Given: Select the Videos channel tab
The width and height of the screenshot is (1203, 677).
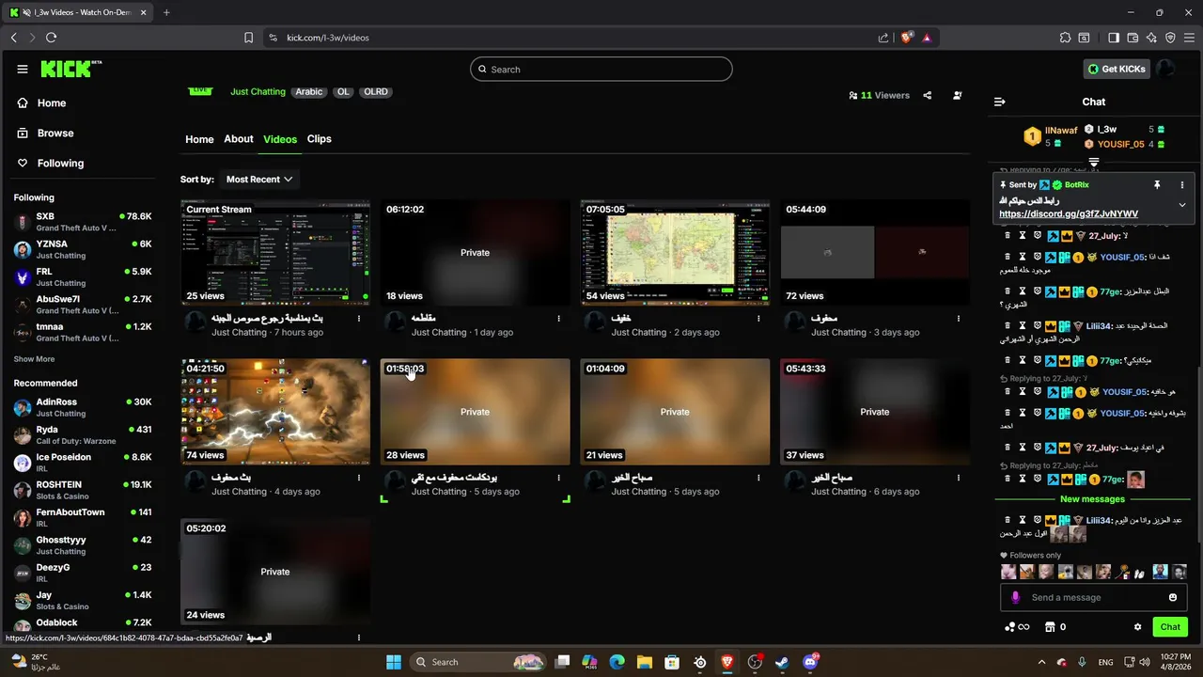Looking at the screenshot, I should (x=280, y=139).
